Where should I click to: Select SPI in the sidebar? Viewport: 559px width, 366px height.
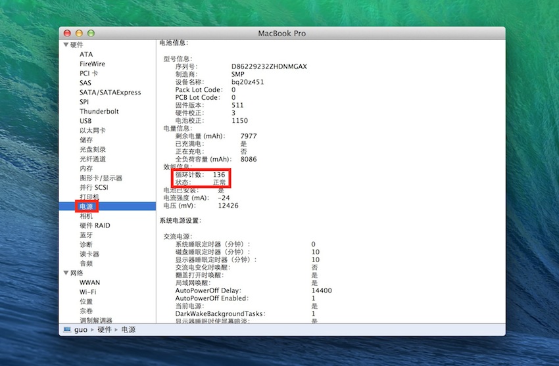click(x=84, y=102)
